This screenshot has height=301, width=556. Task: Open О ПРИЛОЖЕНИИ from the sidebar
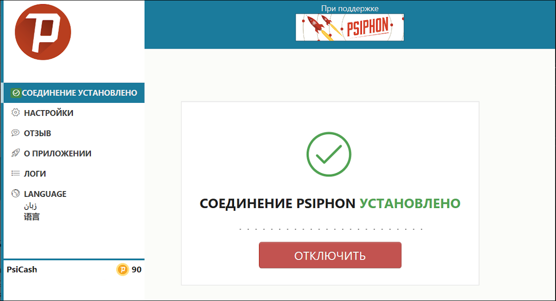(57, 153)
